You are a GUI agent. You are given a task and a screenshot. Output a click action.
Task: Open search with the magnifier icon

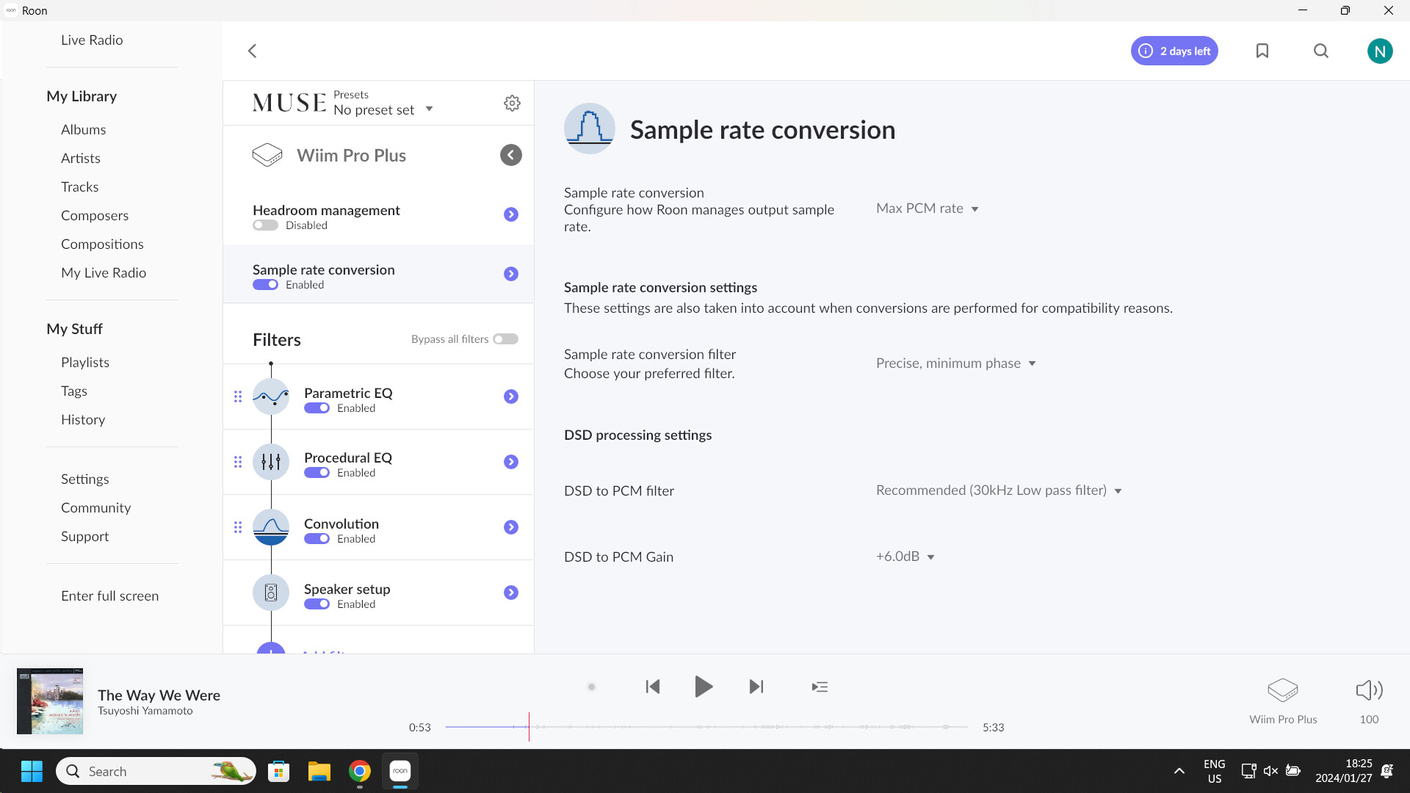[x=1320, y=51]
